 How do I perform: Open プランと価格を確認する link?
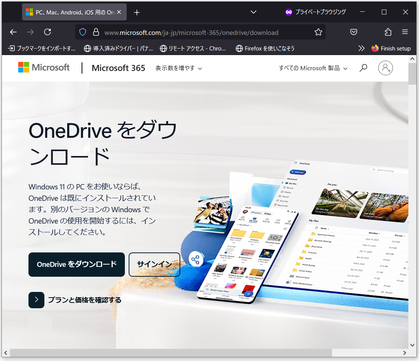click(75, 300)
